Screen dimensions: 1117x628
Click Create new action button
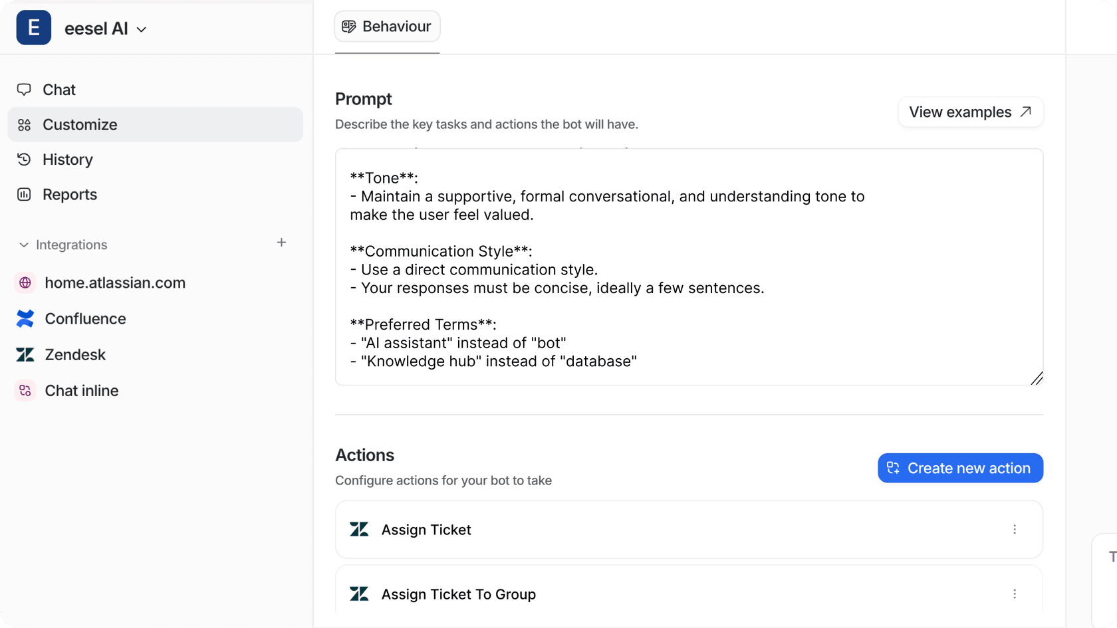960,468
